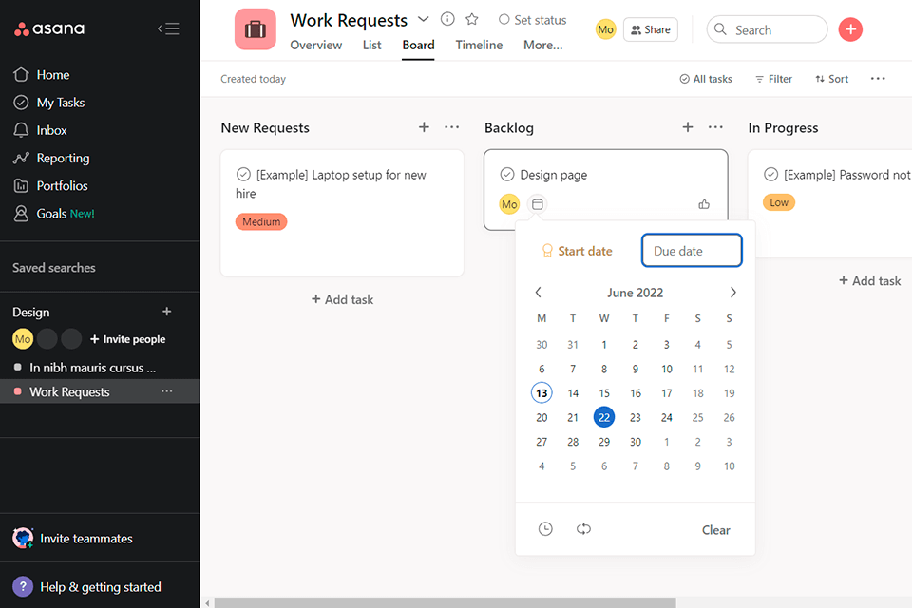
Task: Go to My Tasks in sidebar
Action: [48, 103]
